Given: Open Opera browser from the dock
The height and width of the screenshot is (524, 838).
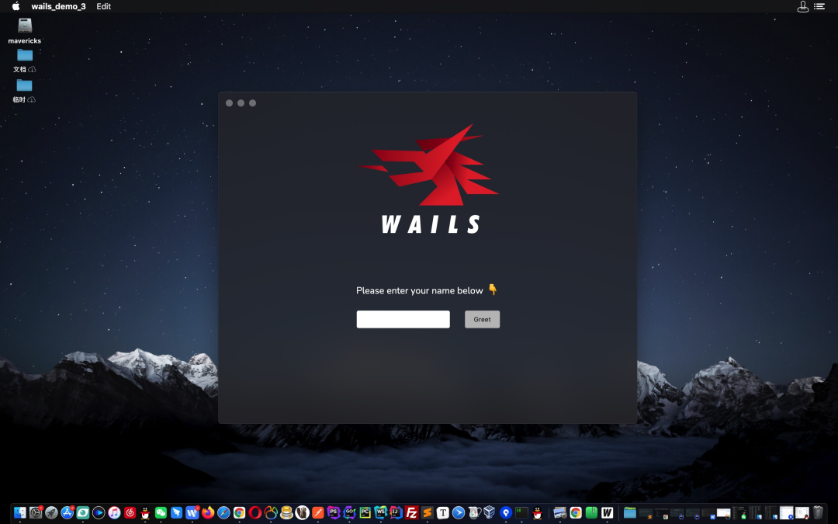Looking at the screenshot, I should click(x=255, y=513).
